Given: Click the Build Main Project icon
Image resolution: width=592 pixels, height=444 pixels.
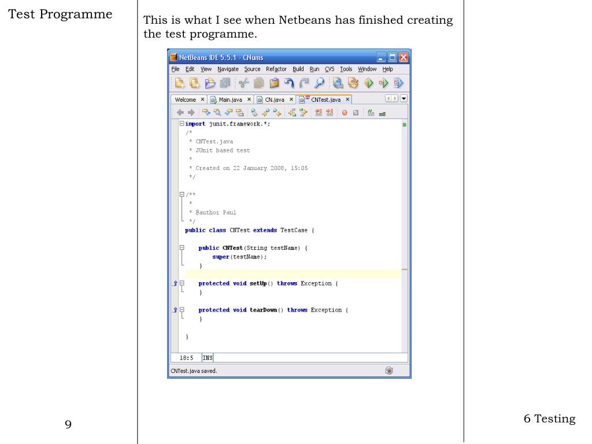Looking at the screenshot, I should [338, 83].
